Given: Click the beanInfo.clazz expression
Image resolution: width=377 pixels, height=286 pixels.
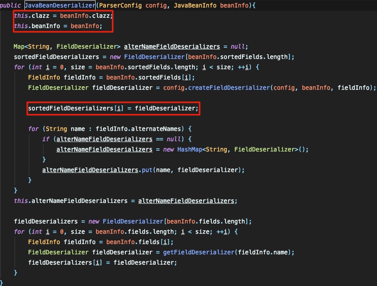Looking at the screenshot, I should [86, 16].
